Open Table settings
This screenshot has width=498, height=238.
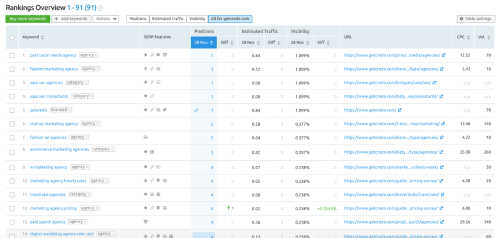tap(475, 19)
